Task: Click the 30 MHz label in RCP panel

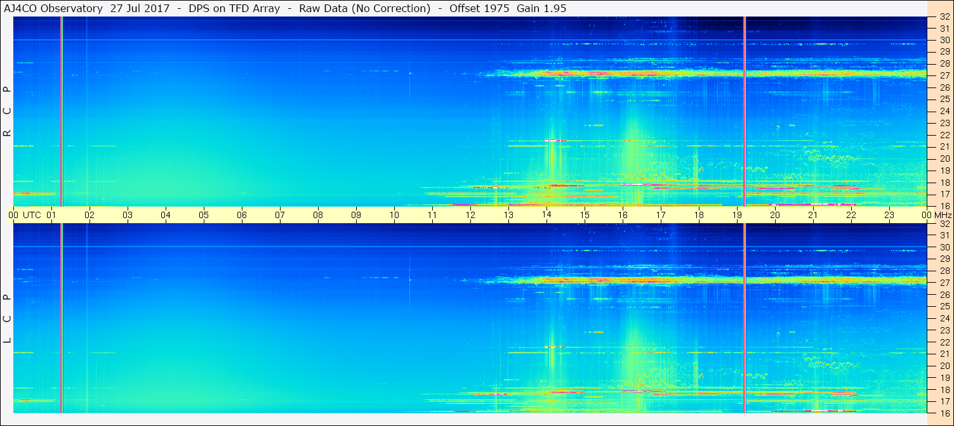Action: click(944, 41)
